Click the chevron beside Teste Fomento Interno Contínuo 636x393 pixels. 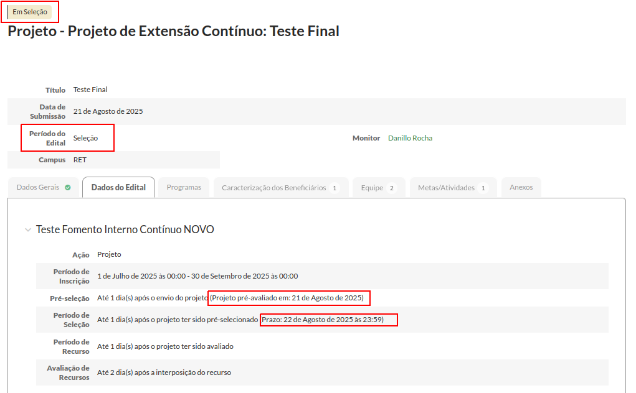pyautogui.click(x=27, y=230)
